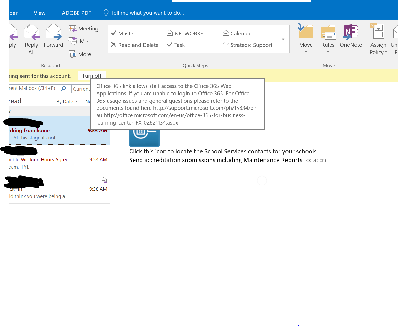Run the Calendar quick step
Screen dimensions: 398x326
(x=237, y=33)
